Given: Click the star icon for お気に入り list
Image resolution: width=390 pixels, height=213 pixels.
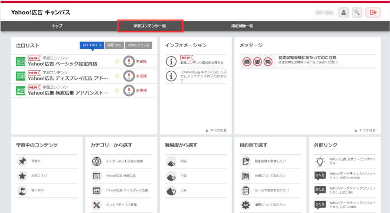Looking at the screenshot, I should coord(22,176).
